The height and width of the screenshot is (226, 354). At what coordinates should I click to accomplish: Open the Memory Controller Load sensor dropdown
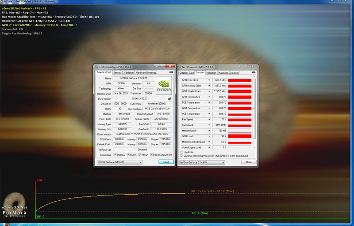point(209,142)
